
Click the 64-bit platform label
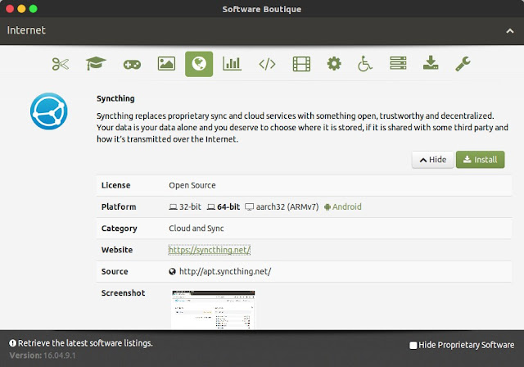point(228,207)
